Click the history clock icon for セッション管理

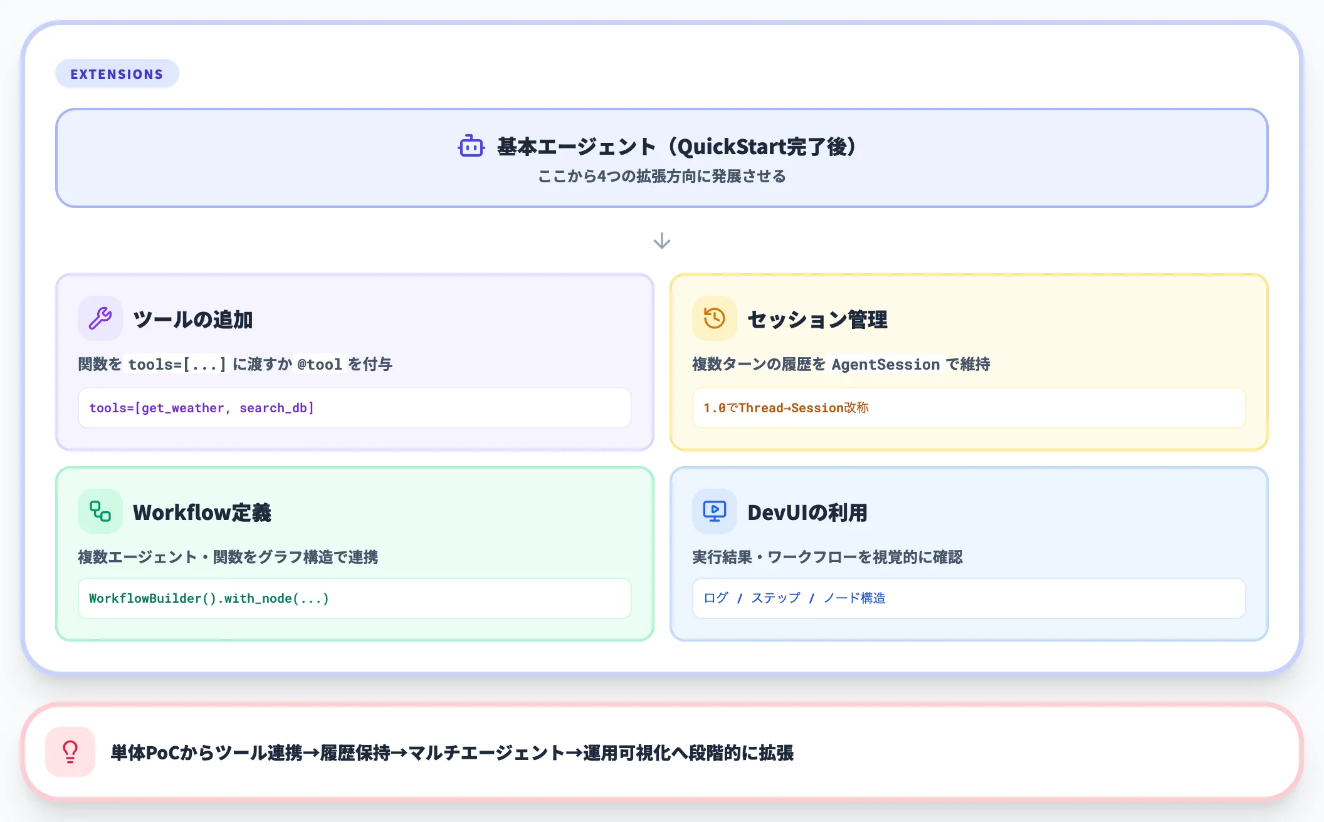pyautogui.click(x=715, y=318)
